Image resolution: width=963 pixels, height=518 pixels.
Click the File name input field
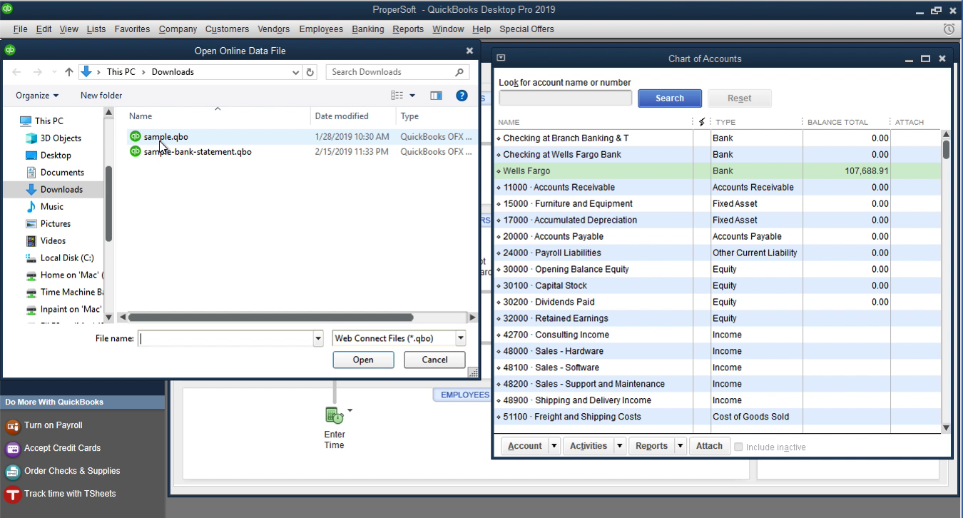225,339
